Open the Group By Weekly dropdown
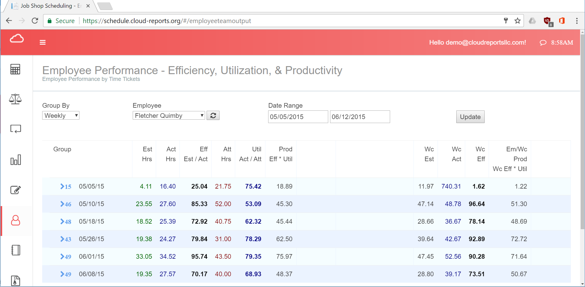 [61, 115]
